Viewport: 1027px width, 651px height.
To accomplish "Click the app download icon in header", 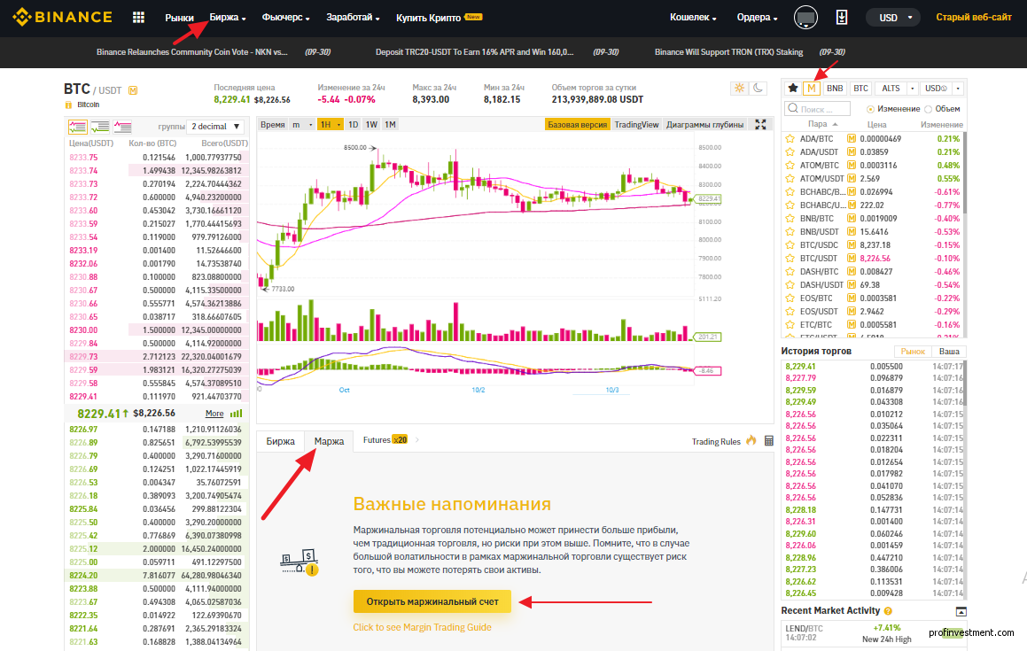I will (842, 18).
